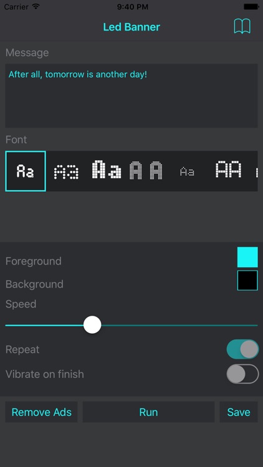
Task: Select the first highlighted font style
Action: tap(26, 171)
